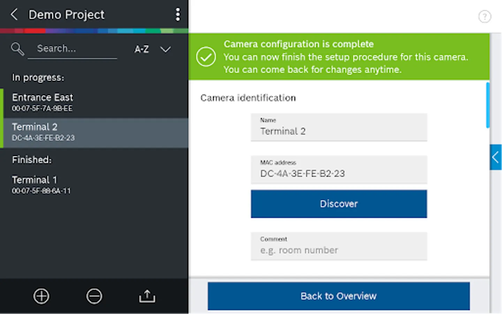Click the green configuration complete checkmark
The width and height of the screenshot is (502, 314).
(206, 57)
